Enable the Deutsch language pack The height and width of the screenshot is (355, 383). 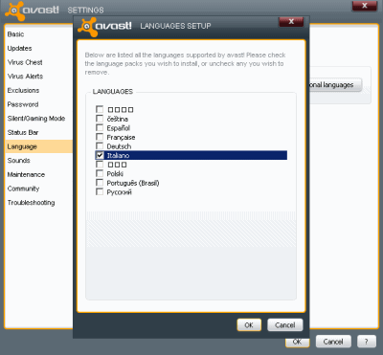100,146
